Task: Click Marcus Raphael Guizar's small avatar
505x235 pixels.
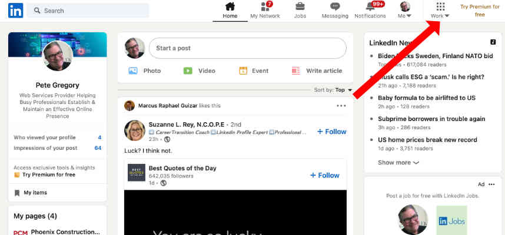Action: coord(129,105)
